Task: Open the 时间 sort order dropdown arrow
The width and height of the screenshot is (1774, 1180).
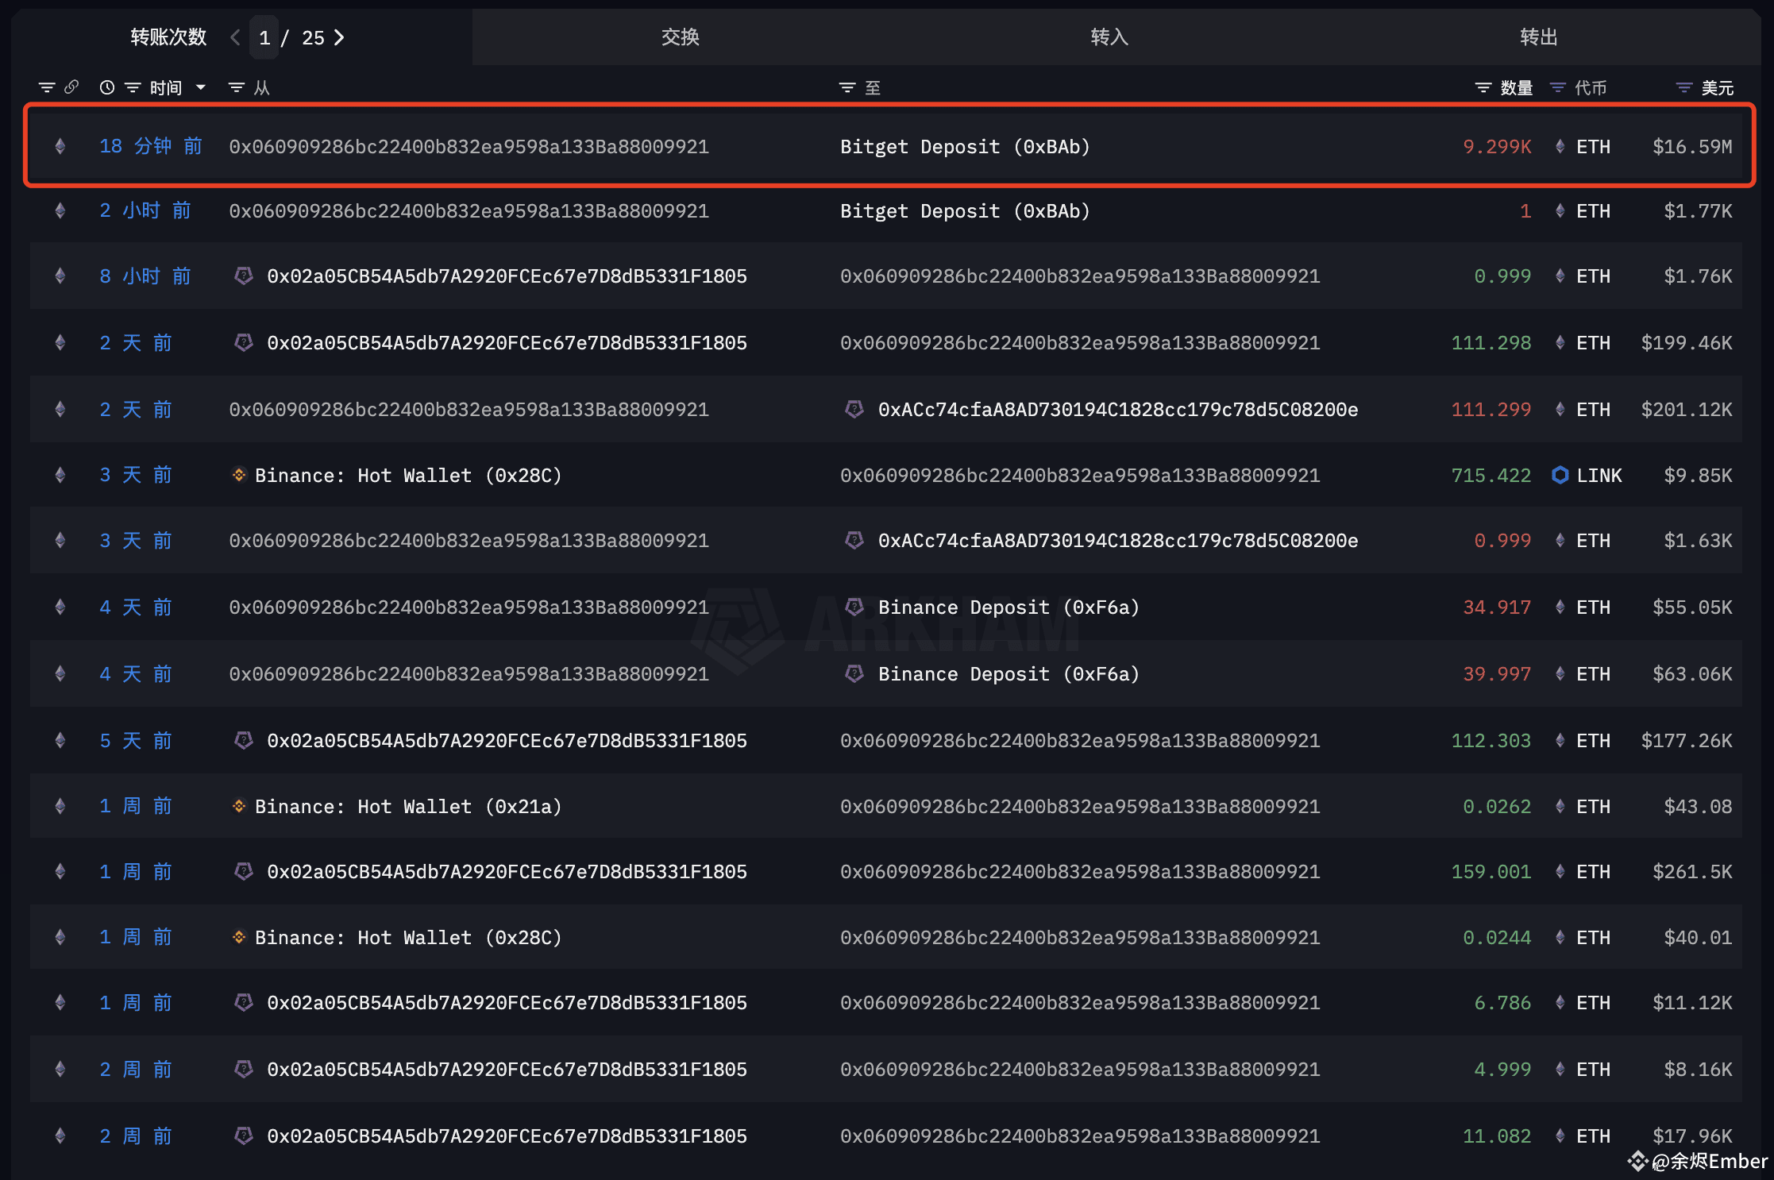Action: click(201, 87)
